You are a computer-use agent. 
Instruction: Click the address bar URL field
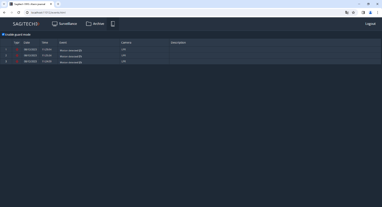[165, 12]
